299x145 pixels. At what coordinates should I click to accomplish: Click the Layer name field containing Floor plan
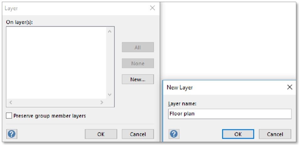pos(230,114)
